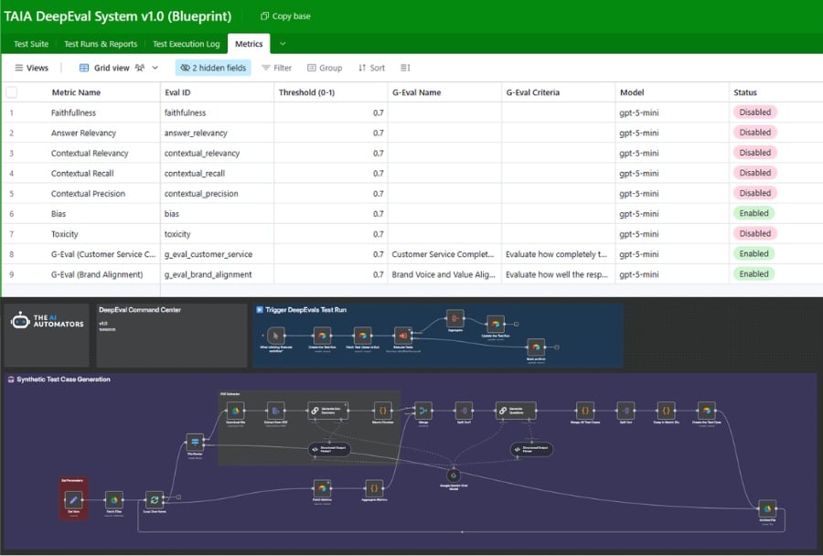Expand the table tabs chevron dropdown
Screen dimensions: 823x556
tap(283, 44)
